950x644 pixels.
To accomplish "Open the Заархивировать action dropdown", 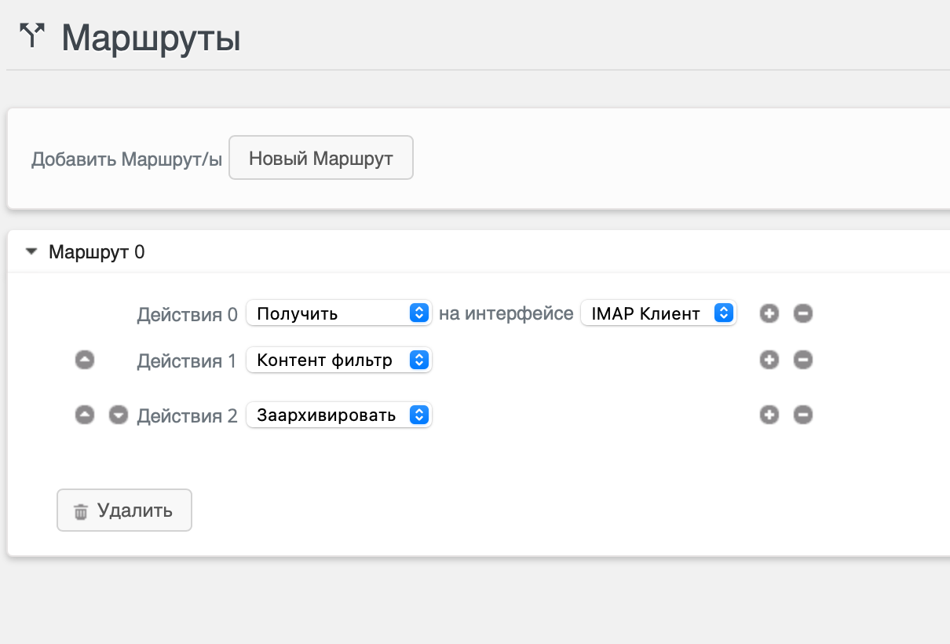I will (338, 415).
